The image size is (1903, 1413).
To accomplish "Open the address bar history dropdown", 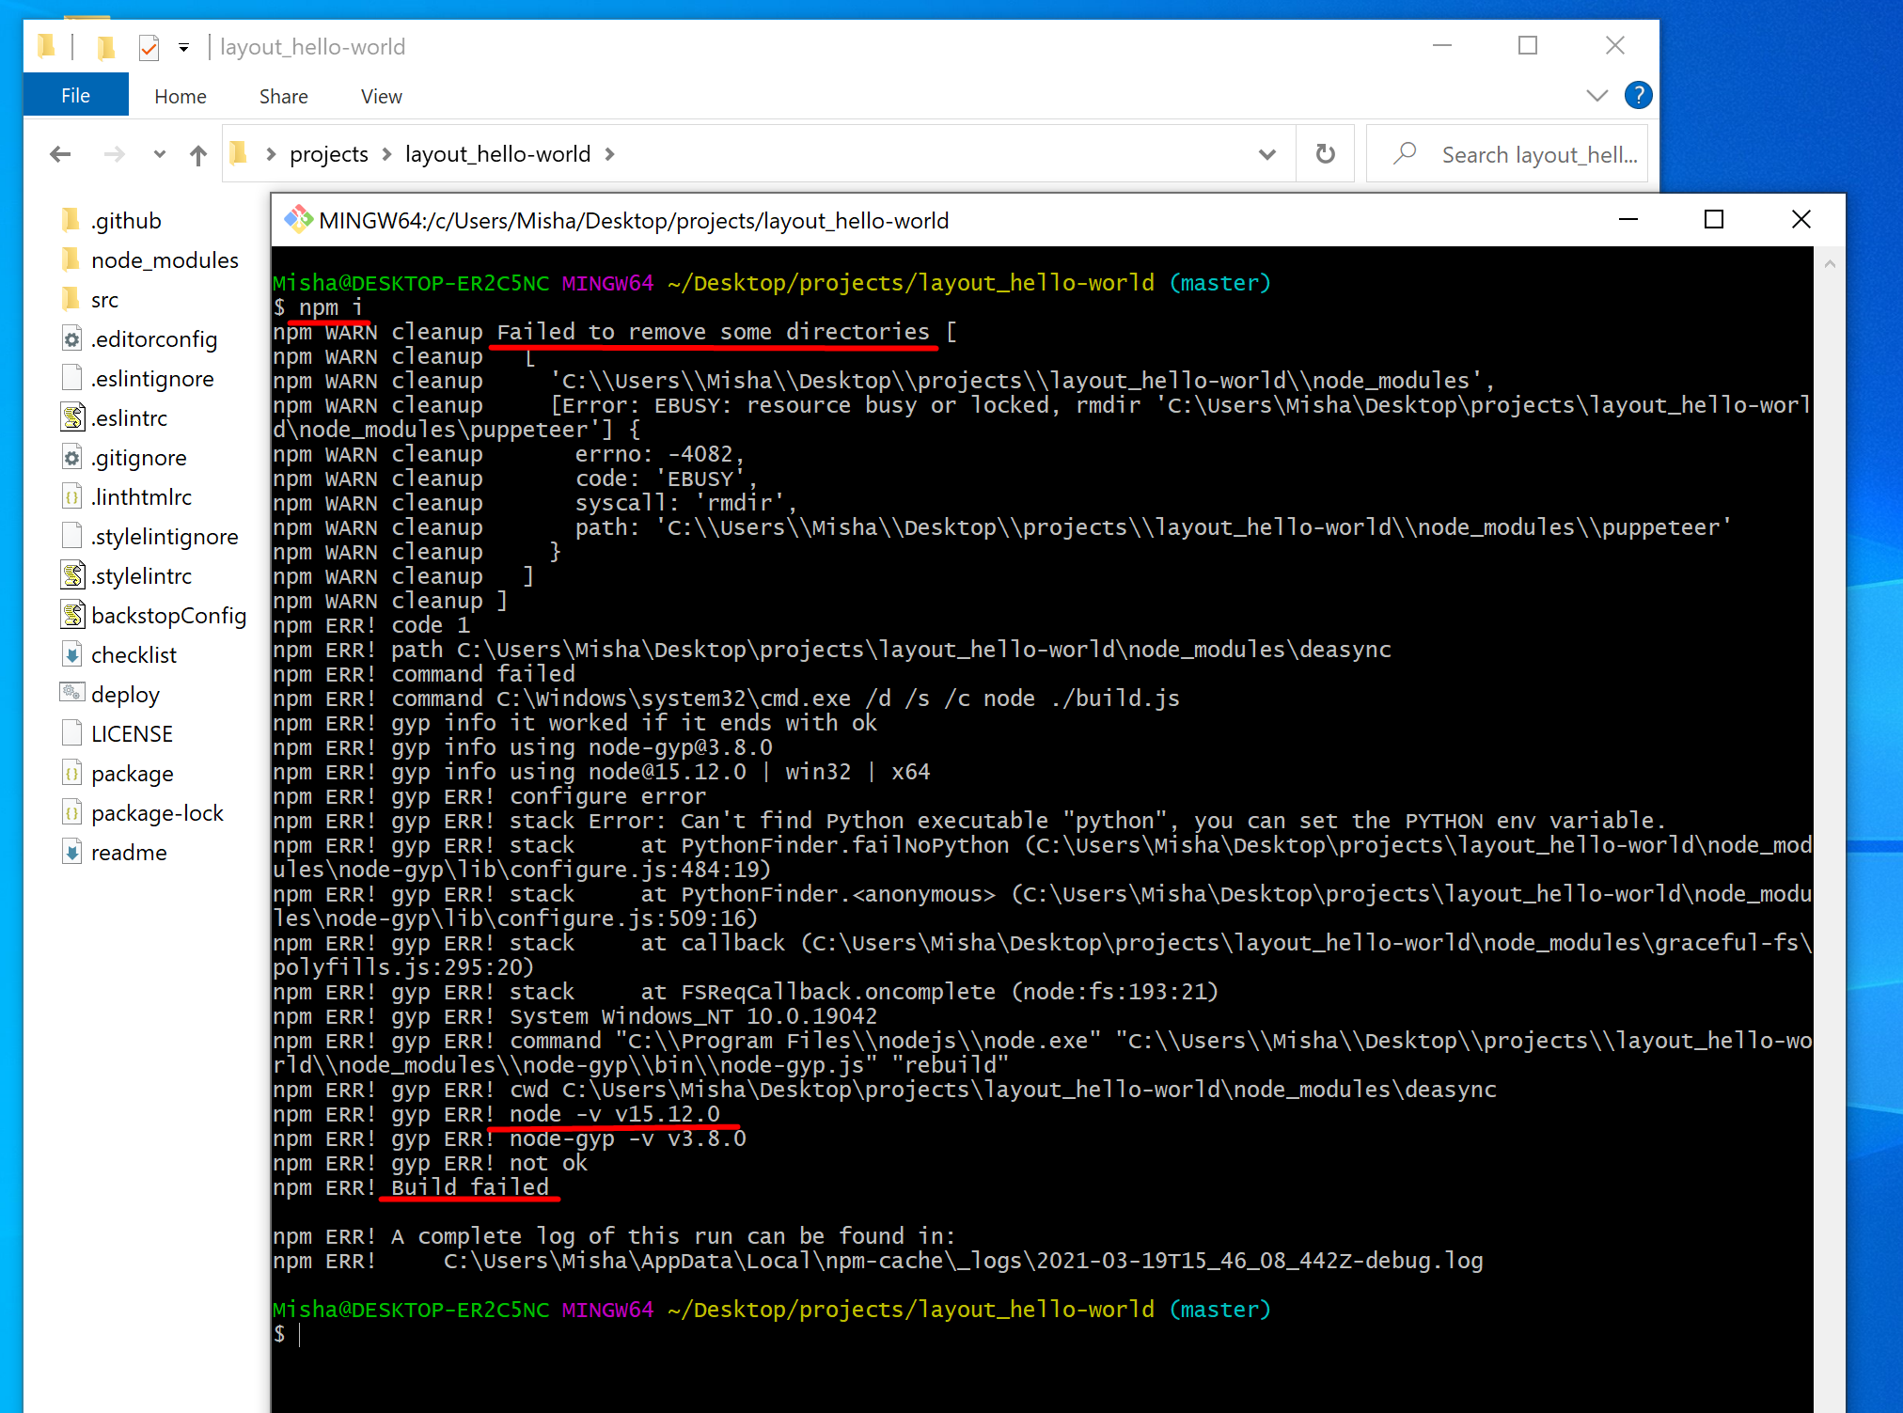I will pos(1267,154).
